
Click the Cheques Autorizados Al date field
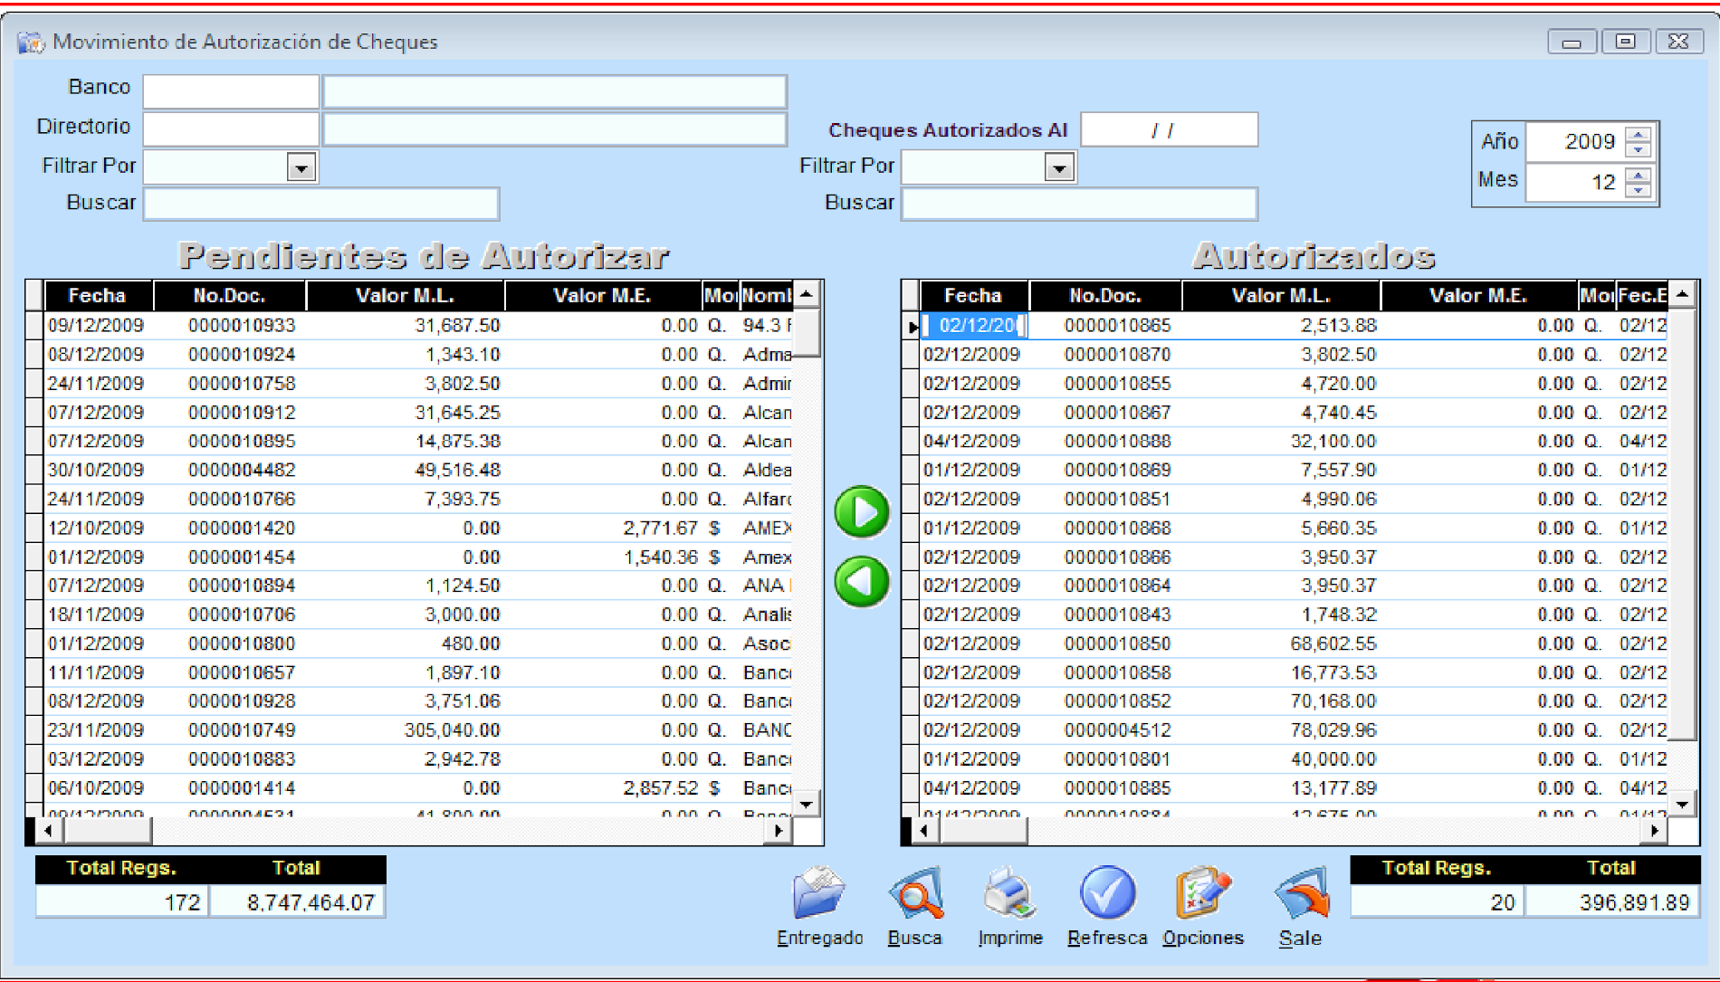tap(1168, 130)
